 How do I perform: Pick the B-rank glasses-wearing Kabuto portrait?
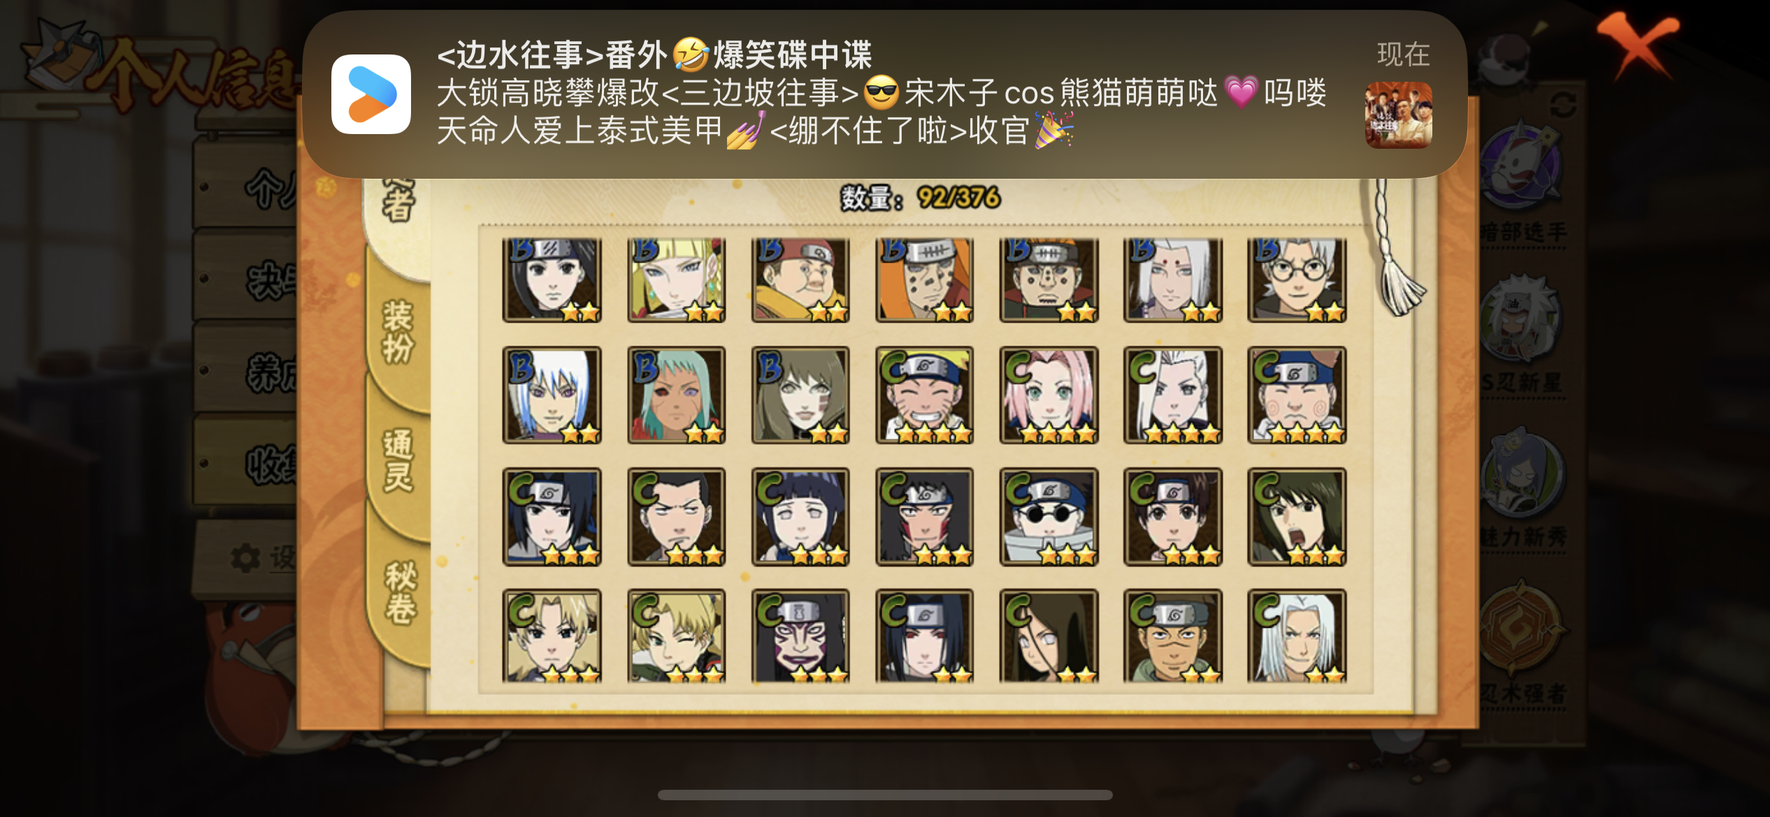point(1297,279)
